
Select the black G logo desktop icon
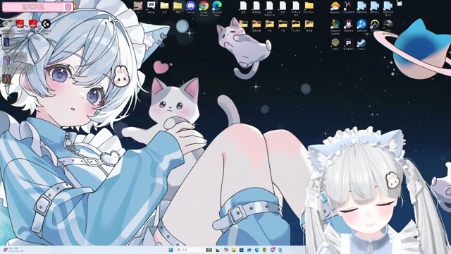click(46, 23)
